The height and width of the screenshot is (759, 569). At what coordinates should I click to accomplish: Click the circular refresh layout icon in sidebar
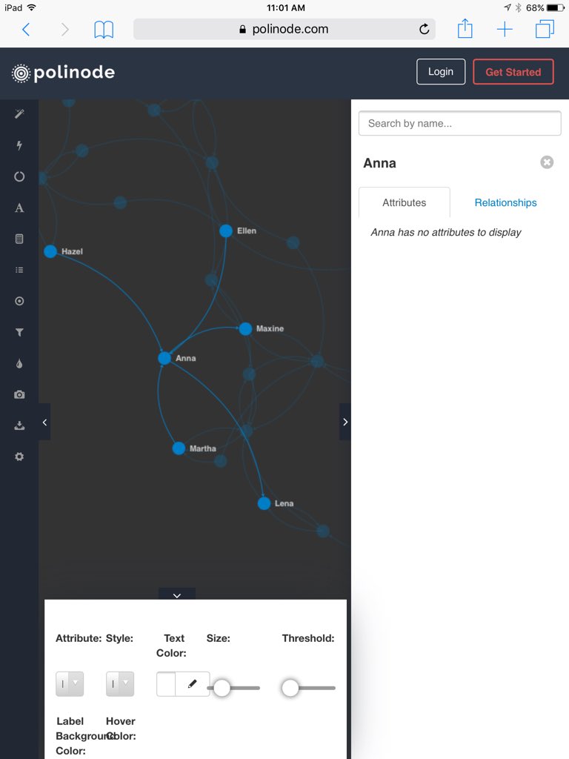(19, 176)
